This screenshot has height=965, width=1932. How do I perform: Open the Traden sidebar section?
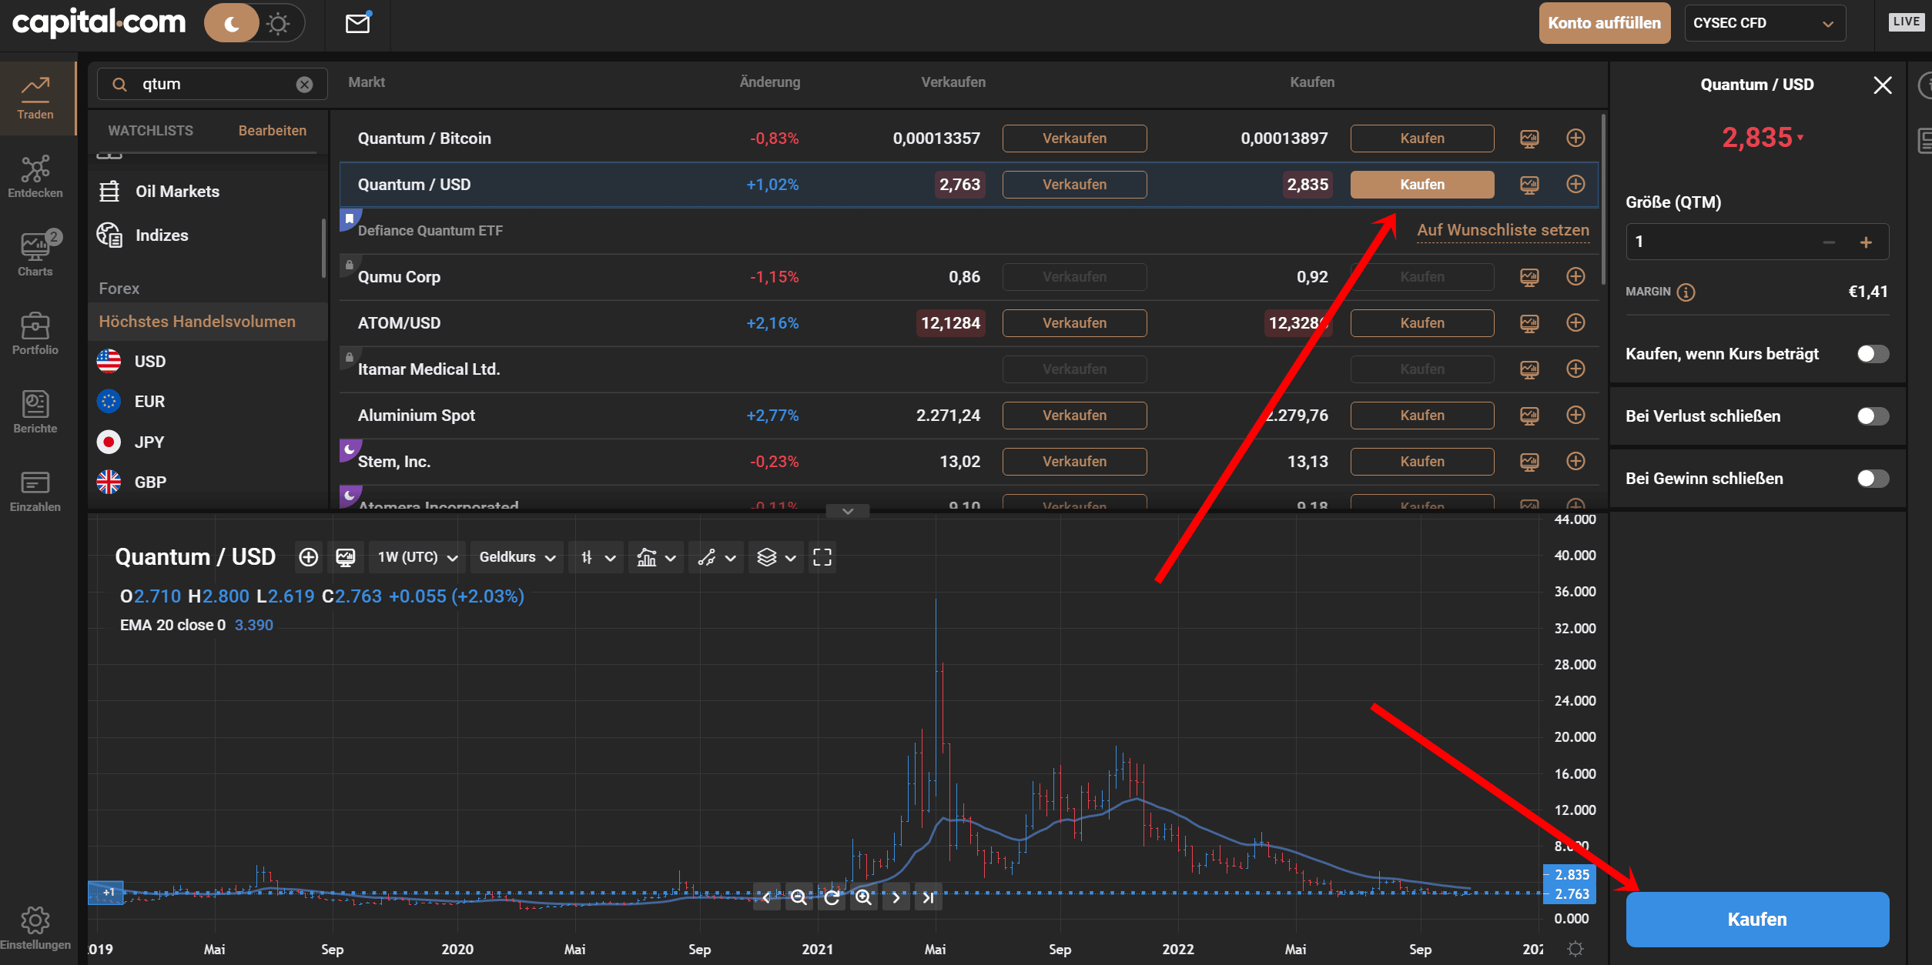[x=35, y=99]
